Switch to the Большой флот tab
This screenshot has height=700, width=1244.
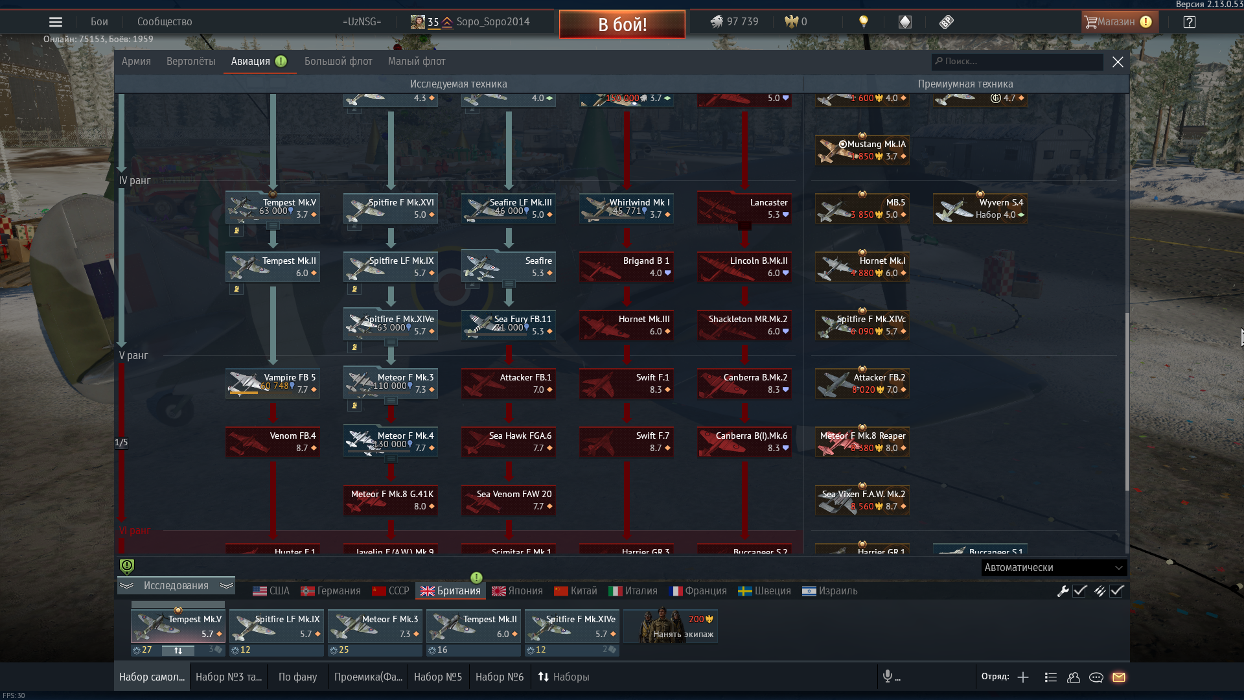(x=338, y=62)
